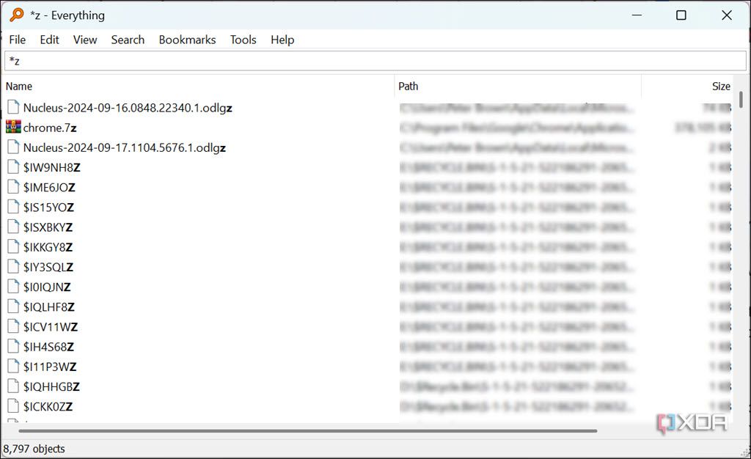
Task: Click file icon of Nucleus-2024-09-16.0848.22340.1.odlgz
Action: pos(13,107)
